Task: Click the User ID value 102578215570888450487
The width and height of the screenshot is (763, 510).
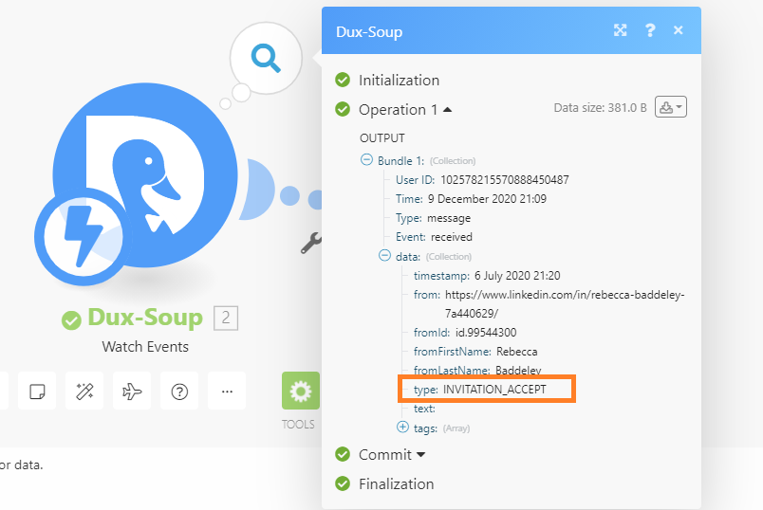Action: point(505,180)
